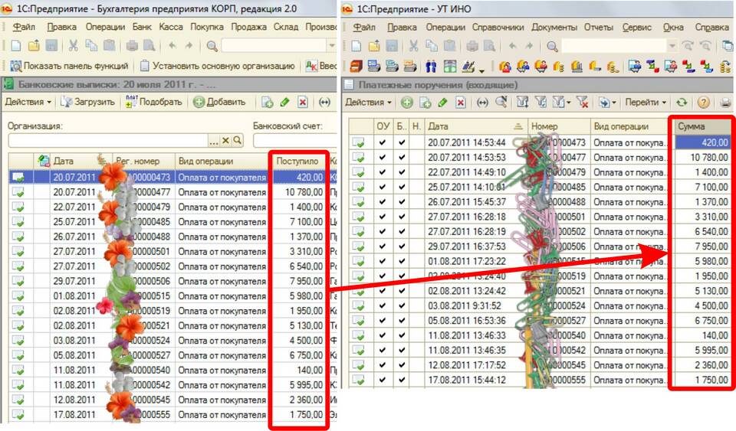
Task: Click green pencil Edit icon in Платежные поручения
Action: (x=442, y=103)
